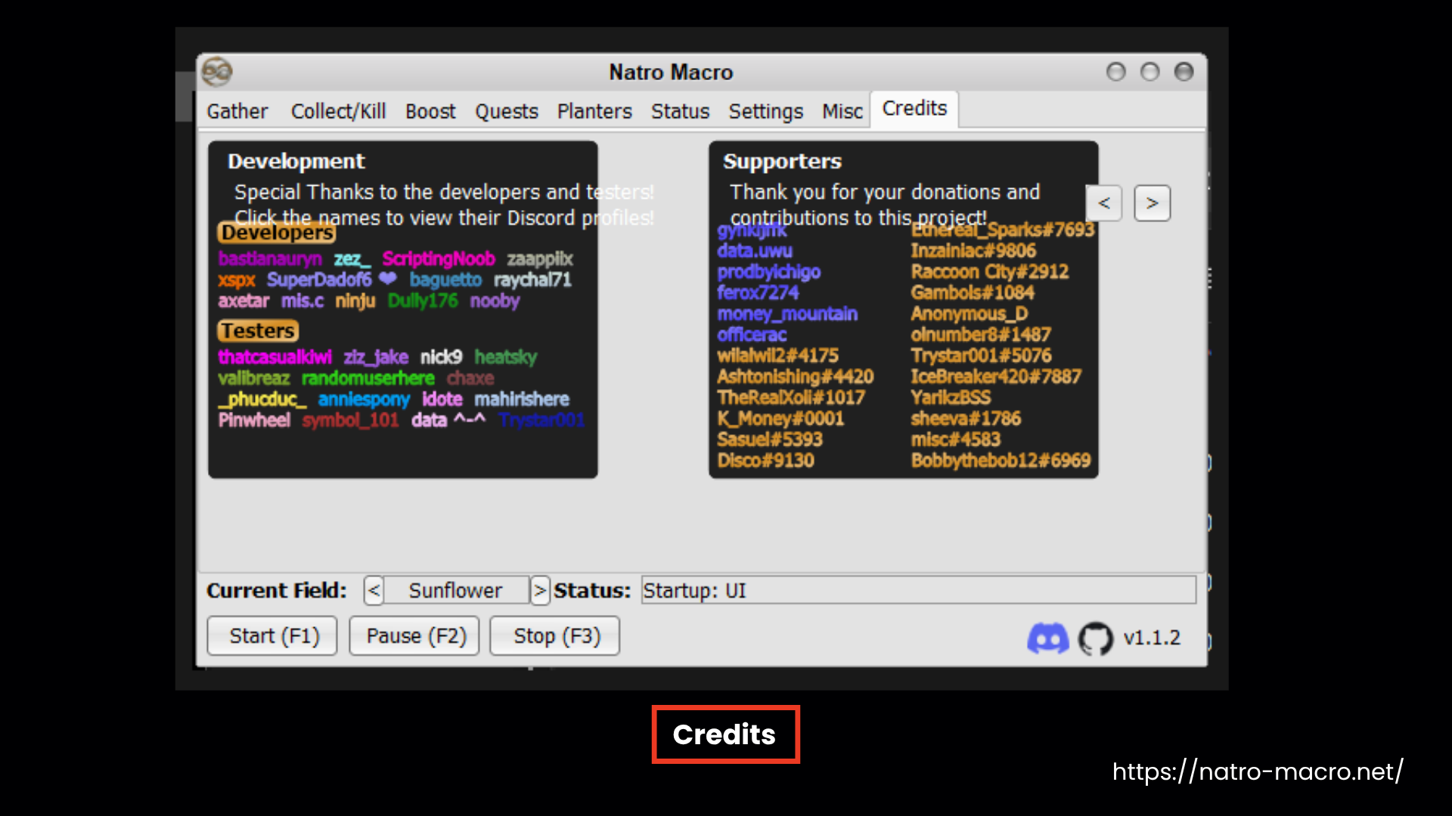The width and height of the screenshot is (1452, 816).
Task: Select next current field arrow
Action: (540, 590)
